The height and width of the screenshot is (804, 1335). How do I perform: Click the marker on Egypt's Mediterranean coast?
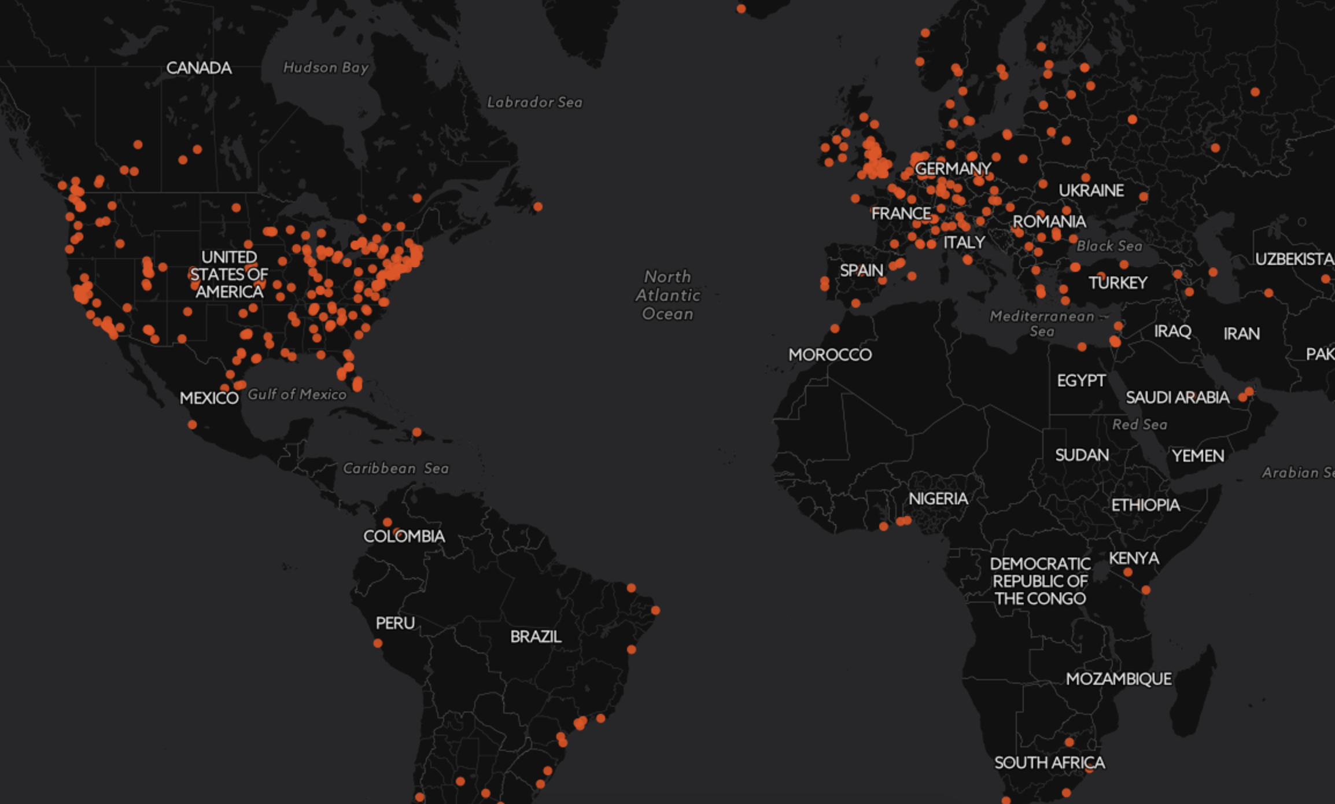1082,347
